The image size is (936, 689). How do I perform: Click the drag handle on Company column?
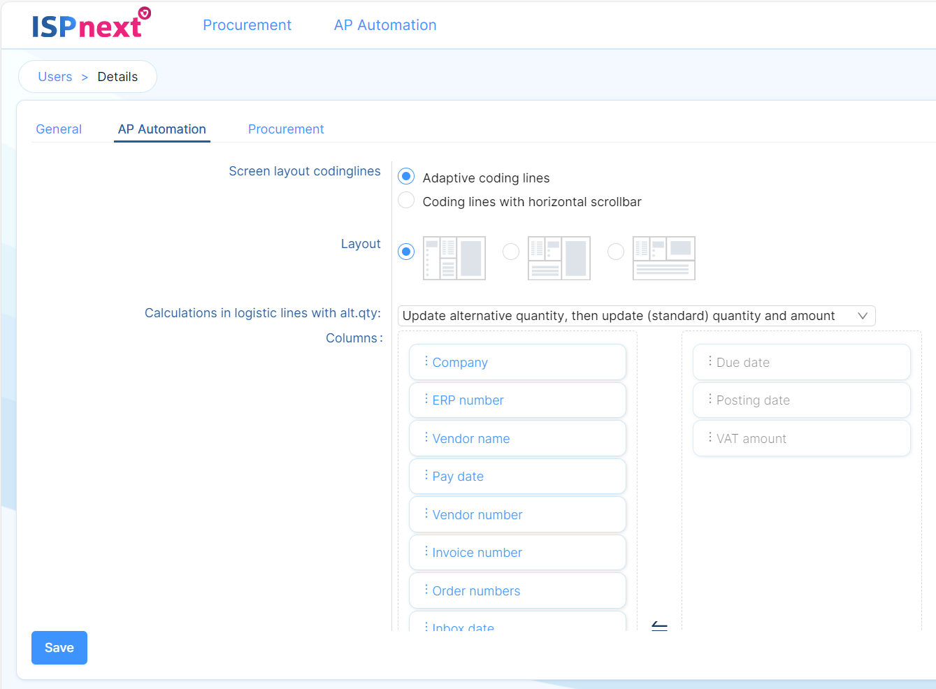click(425, 362)
